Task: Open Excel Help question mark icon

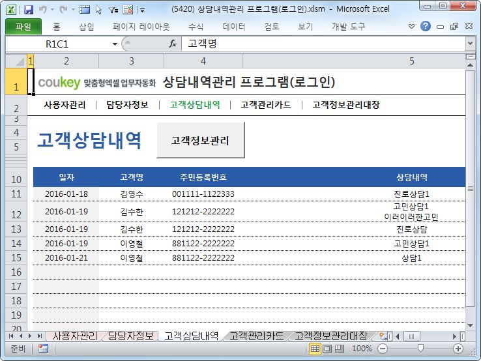Action: [426, 26]
